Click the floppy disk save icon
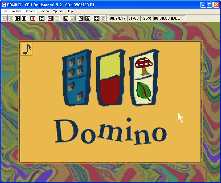221x183 pixels. 81,18
